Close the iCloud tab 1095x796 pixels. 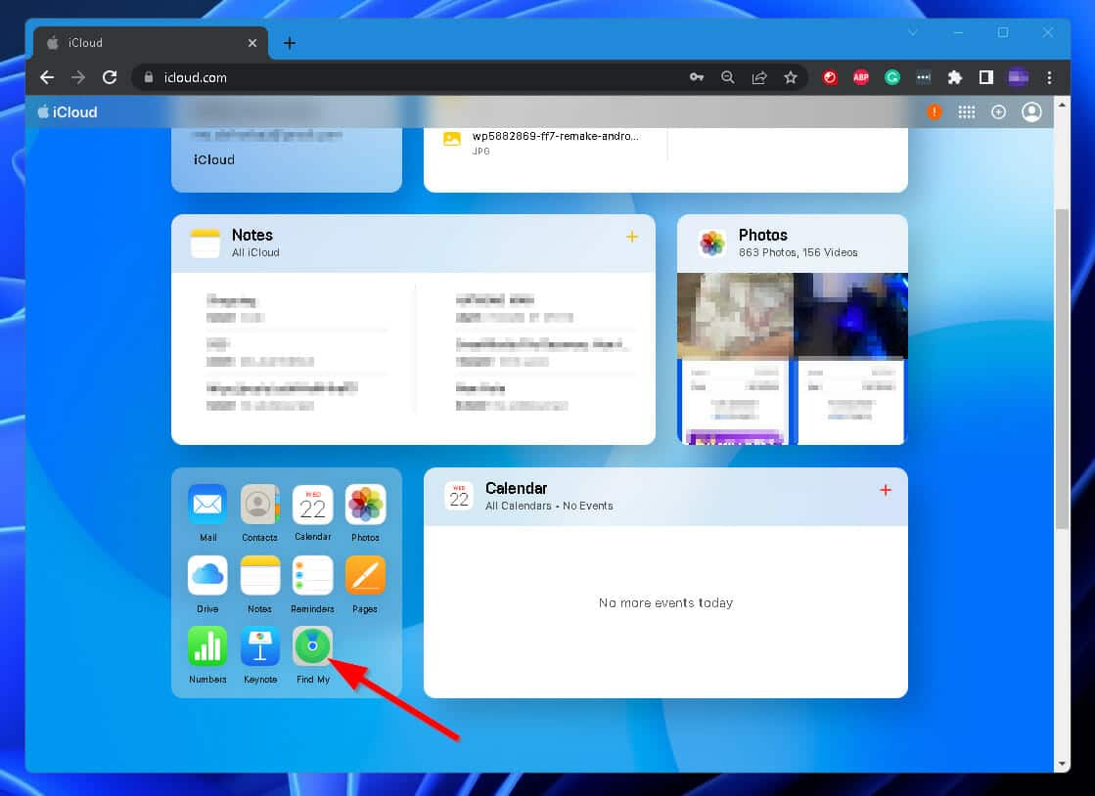[x=252, y=43]
